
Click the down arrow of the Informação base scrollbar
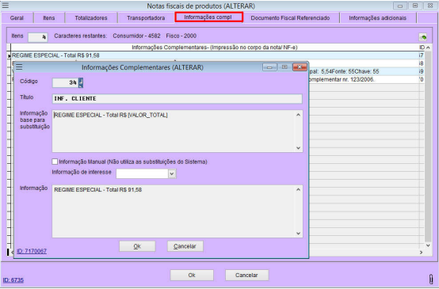(298, 148)
